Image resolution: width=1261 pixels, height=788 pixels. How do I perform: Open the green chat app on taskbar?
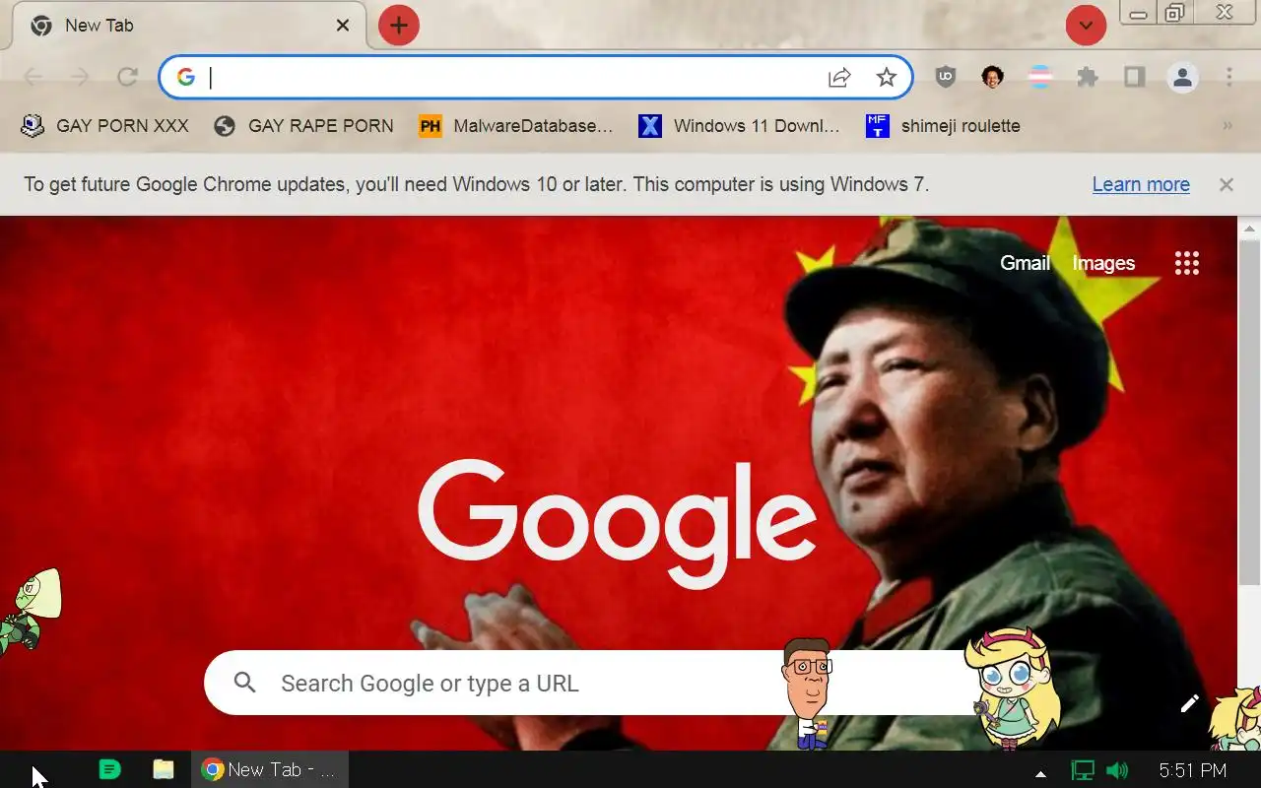[x=110, y=769]
